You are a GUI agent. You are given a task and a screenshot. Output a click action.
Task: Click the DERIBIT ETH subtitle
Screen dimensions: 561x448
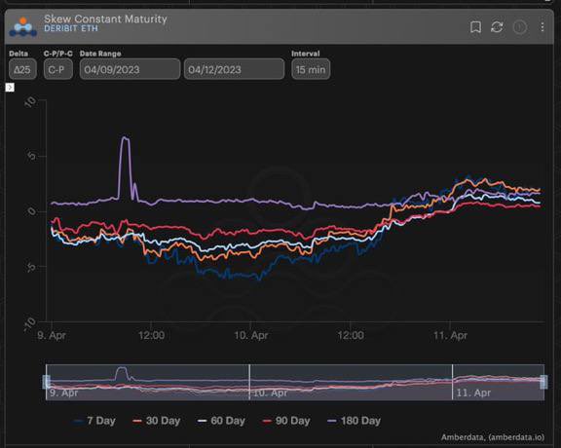coord(71,28)
